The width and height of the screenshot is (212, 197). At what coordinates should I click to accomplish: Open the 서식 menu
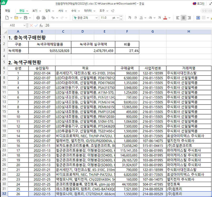click(63, 11)
